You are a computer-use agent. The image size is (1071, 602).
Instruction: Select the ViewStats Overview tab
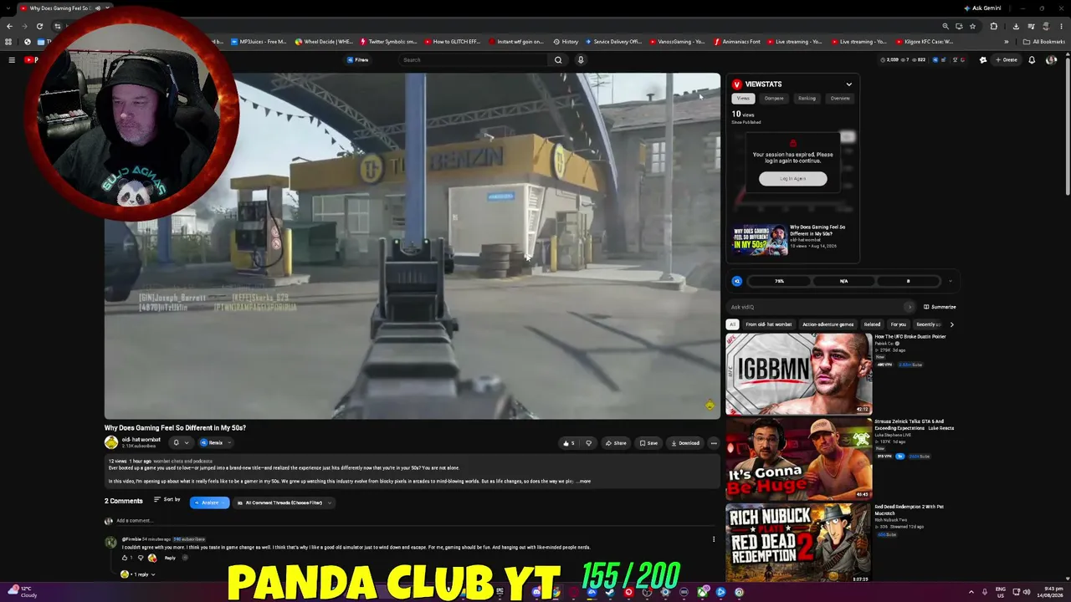(x=840, y=99)
